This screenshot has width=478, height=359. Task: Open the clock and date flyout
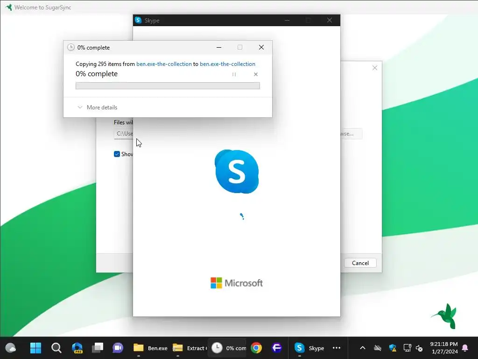(x=443, y=348)
